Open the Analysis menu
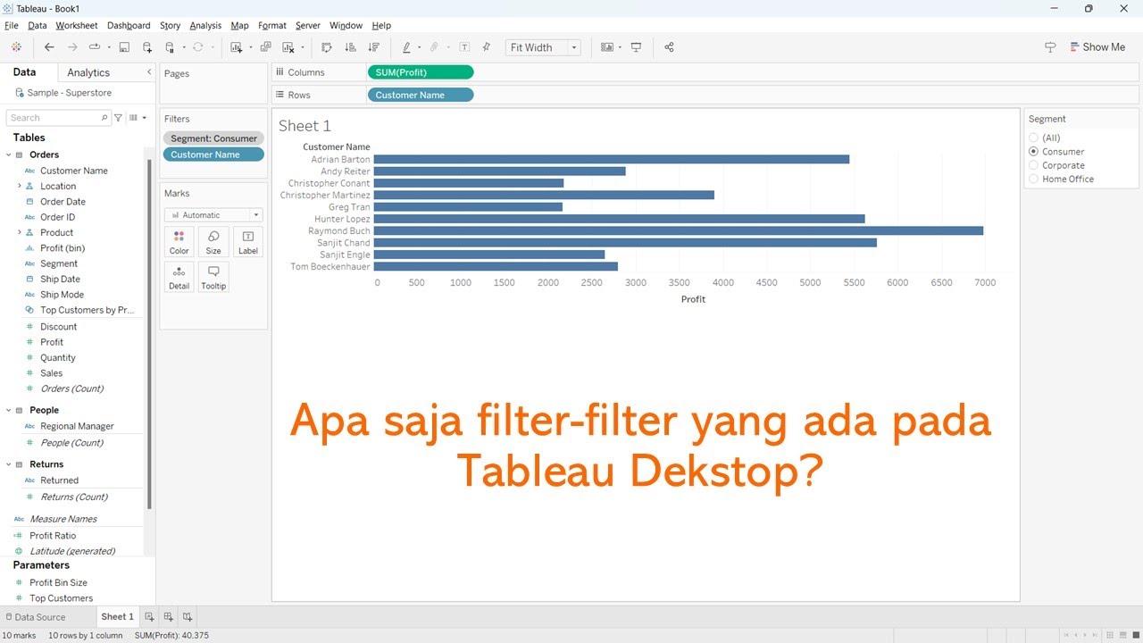 [205, 26]
